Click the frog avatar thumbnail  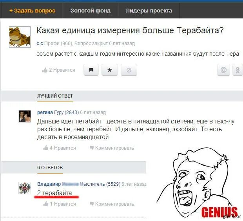coord(20,37)
